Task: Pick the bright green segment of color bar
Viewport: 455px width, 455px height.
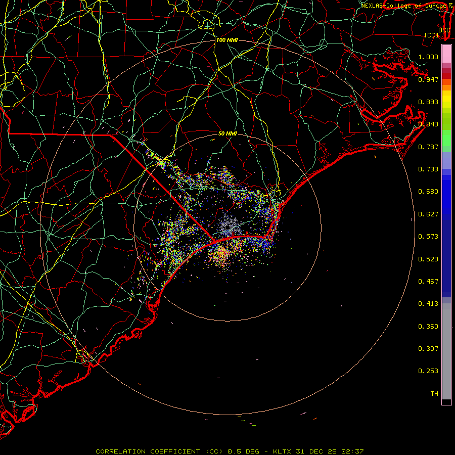Action: (x=446, y=138)
